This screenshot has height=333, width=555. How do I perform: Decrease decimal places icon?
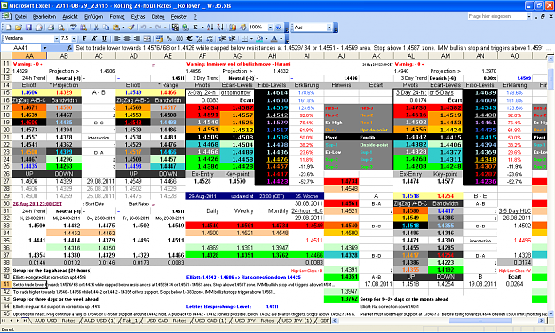210,38
